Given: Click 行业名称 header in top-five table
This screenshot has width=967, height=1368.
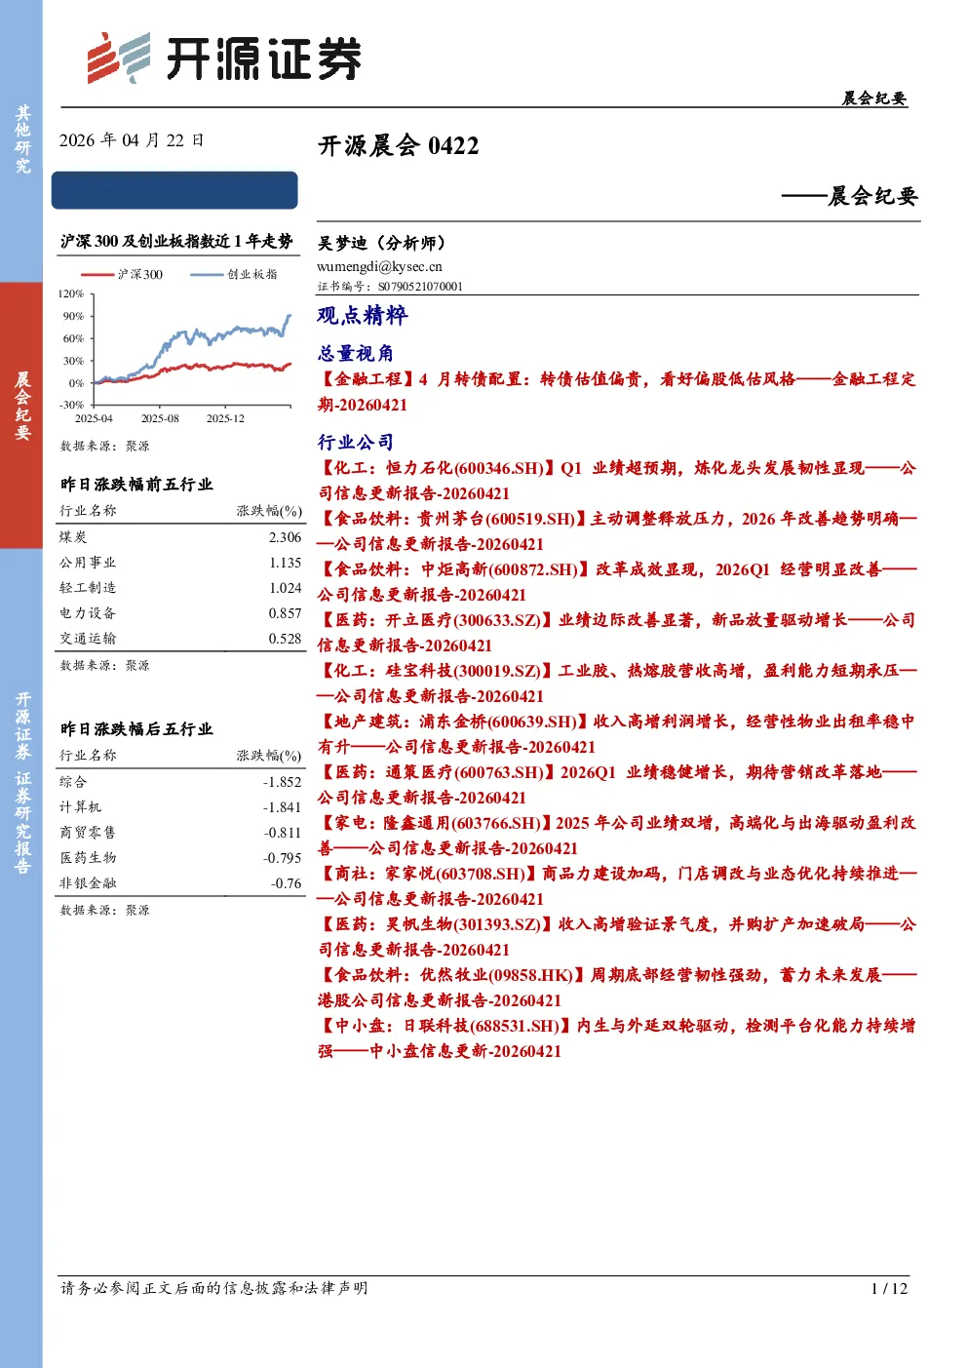Looking at the screenshot, I should 88,511.
